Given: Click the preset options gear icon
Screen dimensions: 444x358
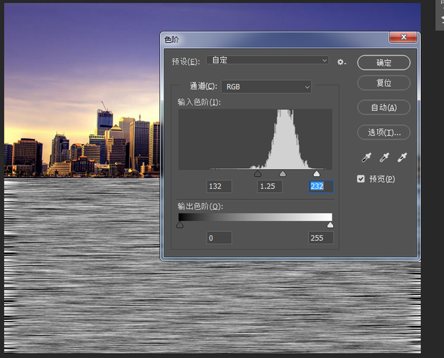Looking at the screenshot, I should click(x=342, y=62).
